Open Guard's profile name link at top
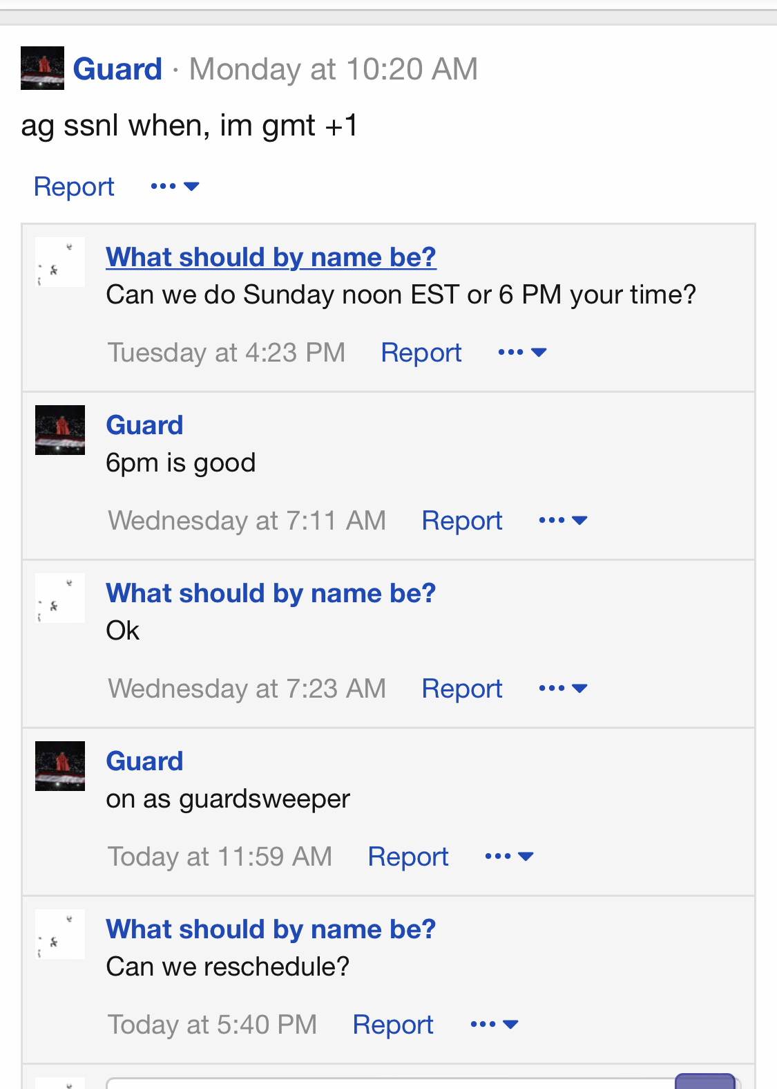The width and height of the screenshot is (777, 1089). click(x=117, y=69)
